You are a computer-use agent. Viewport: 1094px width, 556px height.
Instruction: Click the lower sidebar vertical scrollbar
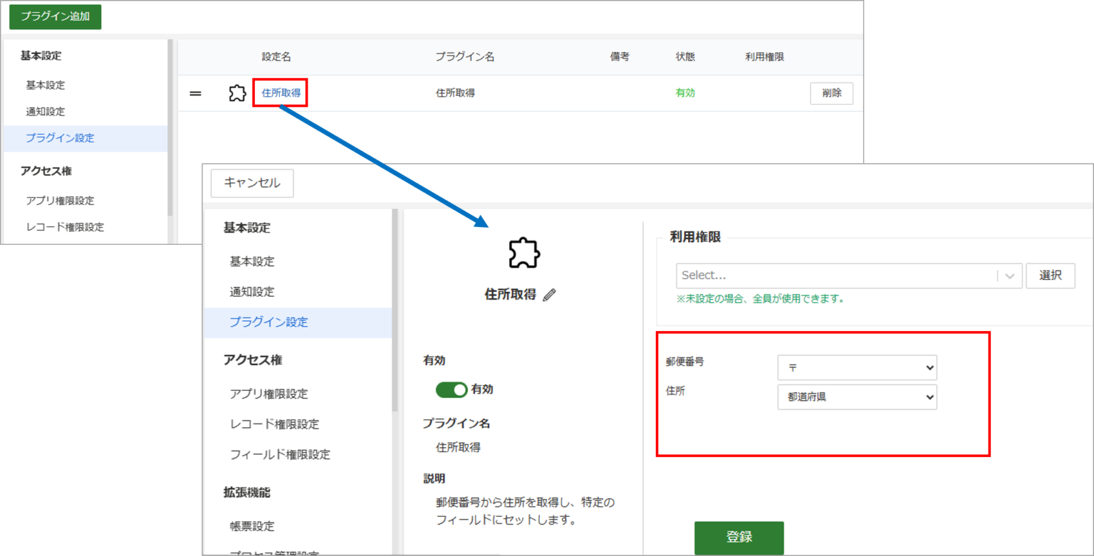[395, 310]
